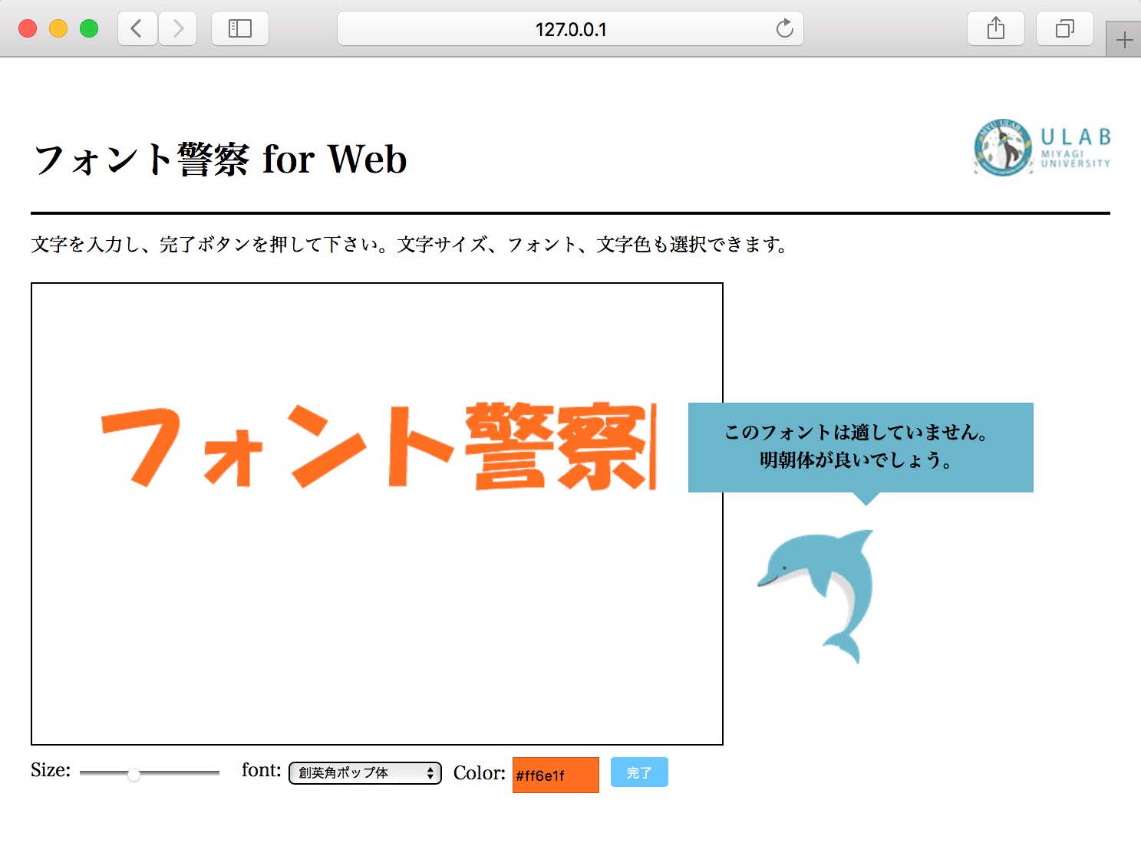The width and height of the screenshot is (1141, 856).
Task: Toggle the Safari sidebar icon
Action: pyautogui.click(x=239, y=29)
